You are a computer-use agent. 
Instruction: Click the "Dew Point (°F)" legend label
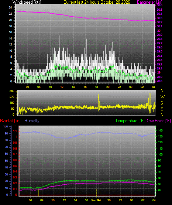(158, 121)
